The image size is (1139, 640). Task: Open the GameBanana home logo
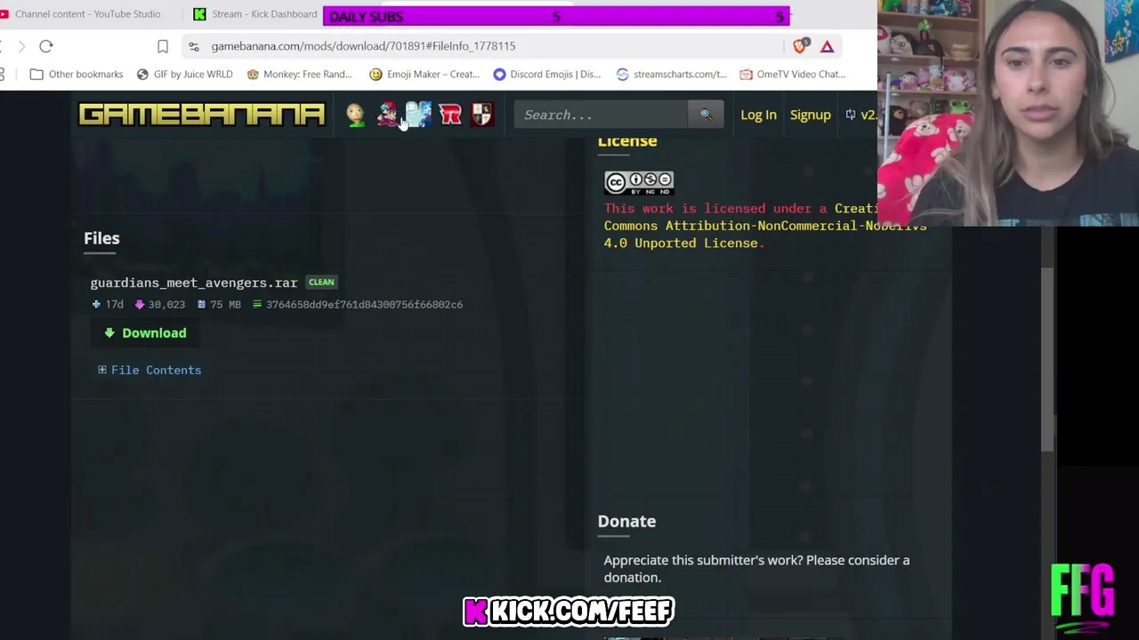[202, 115]
